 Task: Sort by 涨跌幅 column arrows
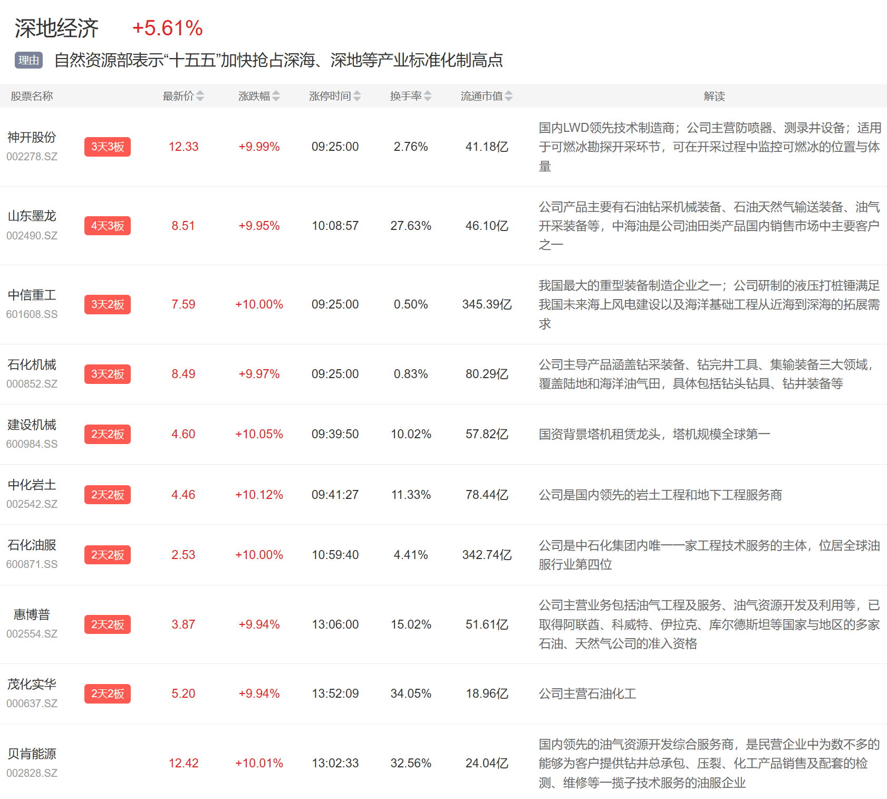click(x=276, y=96)
